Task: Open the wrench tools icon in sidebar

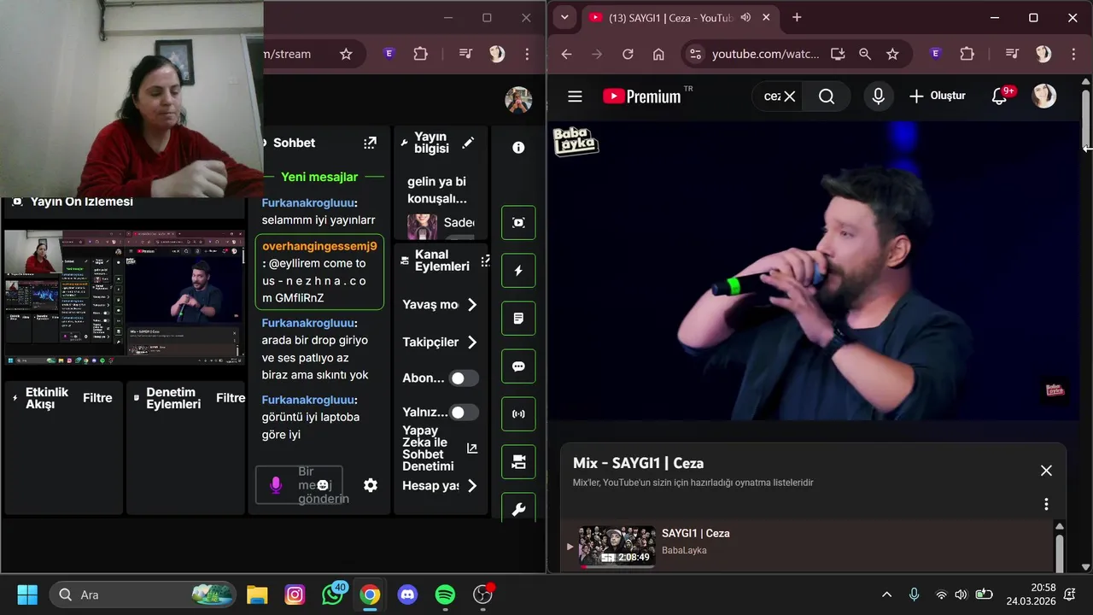Action: pyautogui.click(x=518, y=508)
